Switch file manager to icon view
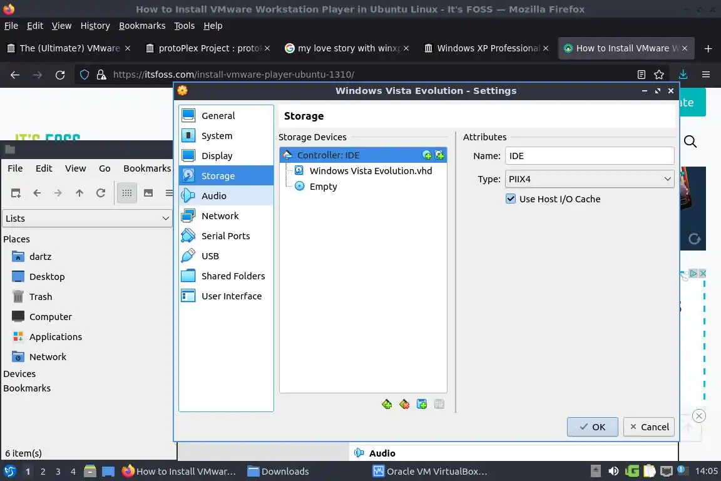Screen dimensions: 721x481 click(127, 193)
